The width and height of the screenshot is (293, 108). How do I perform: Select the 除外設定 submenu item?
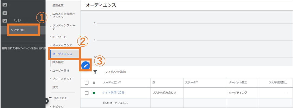[58, 62]
